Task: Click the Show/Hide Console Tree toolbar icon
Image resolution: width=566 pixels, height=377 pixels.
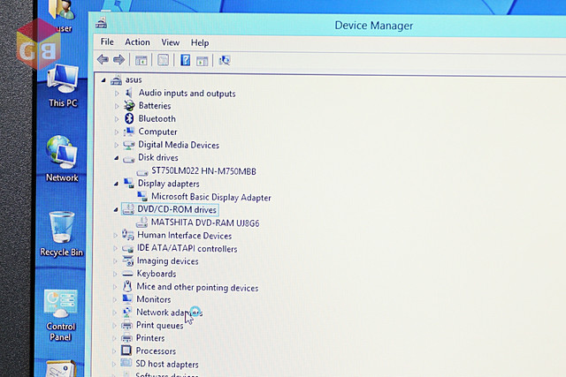Action: [x=141, y=60]
